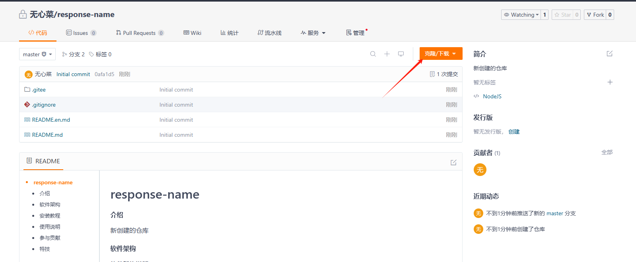Click the edit icon in README header
The width and height of the screenshot is (636, 262).
pyautogui.click(x=453, y=163)
